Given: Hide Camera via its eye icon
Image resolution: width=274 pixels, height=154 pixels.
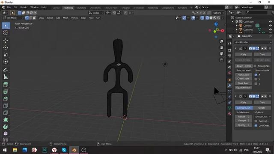Looking at the screenshot, I should coord(270,26).
